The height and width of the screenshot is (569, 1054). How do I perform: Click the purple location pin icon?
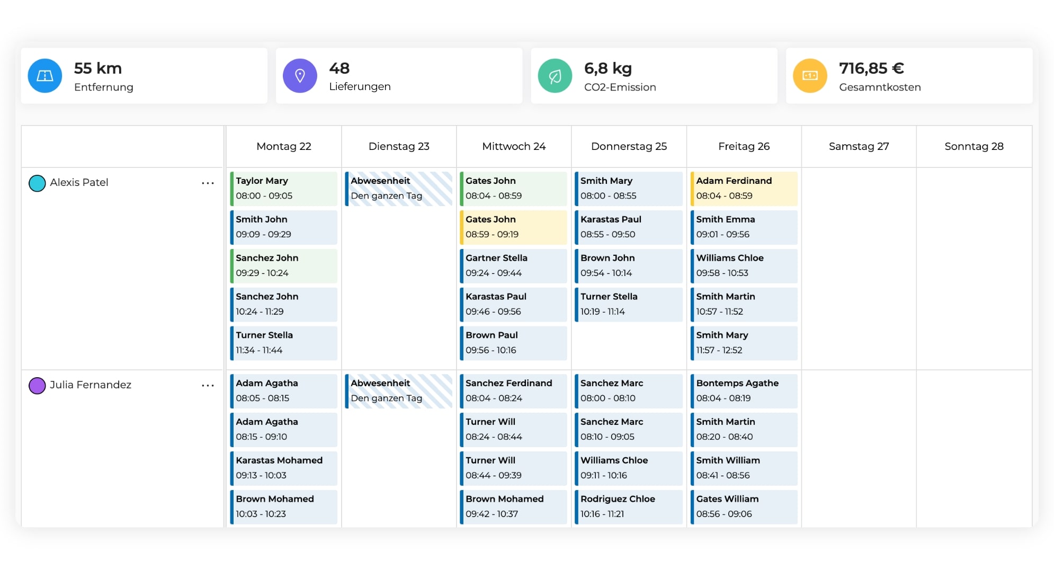pyautogui.click(x=300, y=76)
